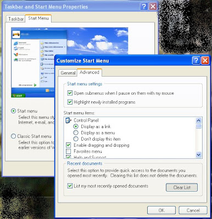
Task: Close the Customize Start Menu dialog
Action: (x=205, y=60)
